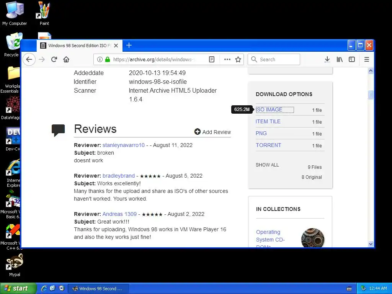Click the vertical scrollbar thumb
The height and width of the screenshot is (294, 392).
371,95
